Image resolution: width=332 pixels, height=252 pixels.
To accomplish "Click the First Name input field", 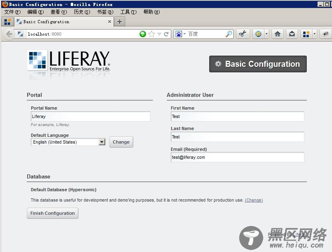I will pos(237,116).
